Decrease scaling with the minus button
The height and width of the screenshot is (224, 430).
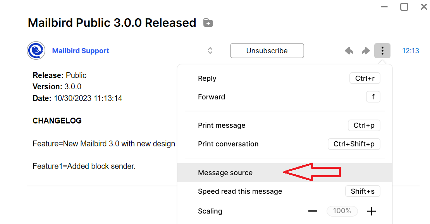[x=313, y=211]
